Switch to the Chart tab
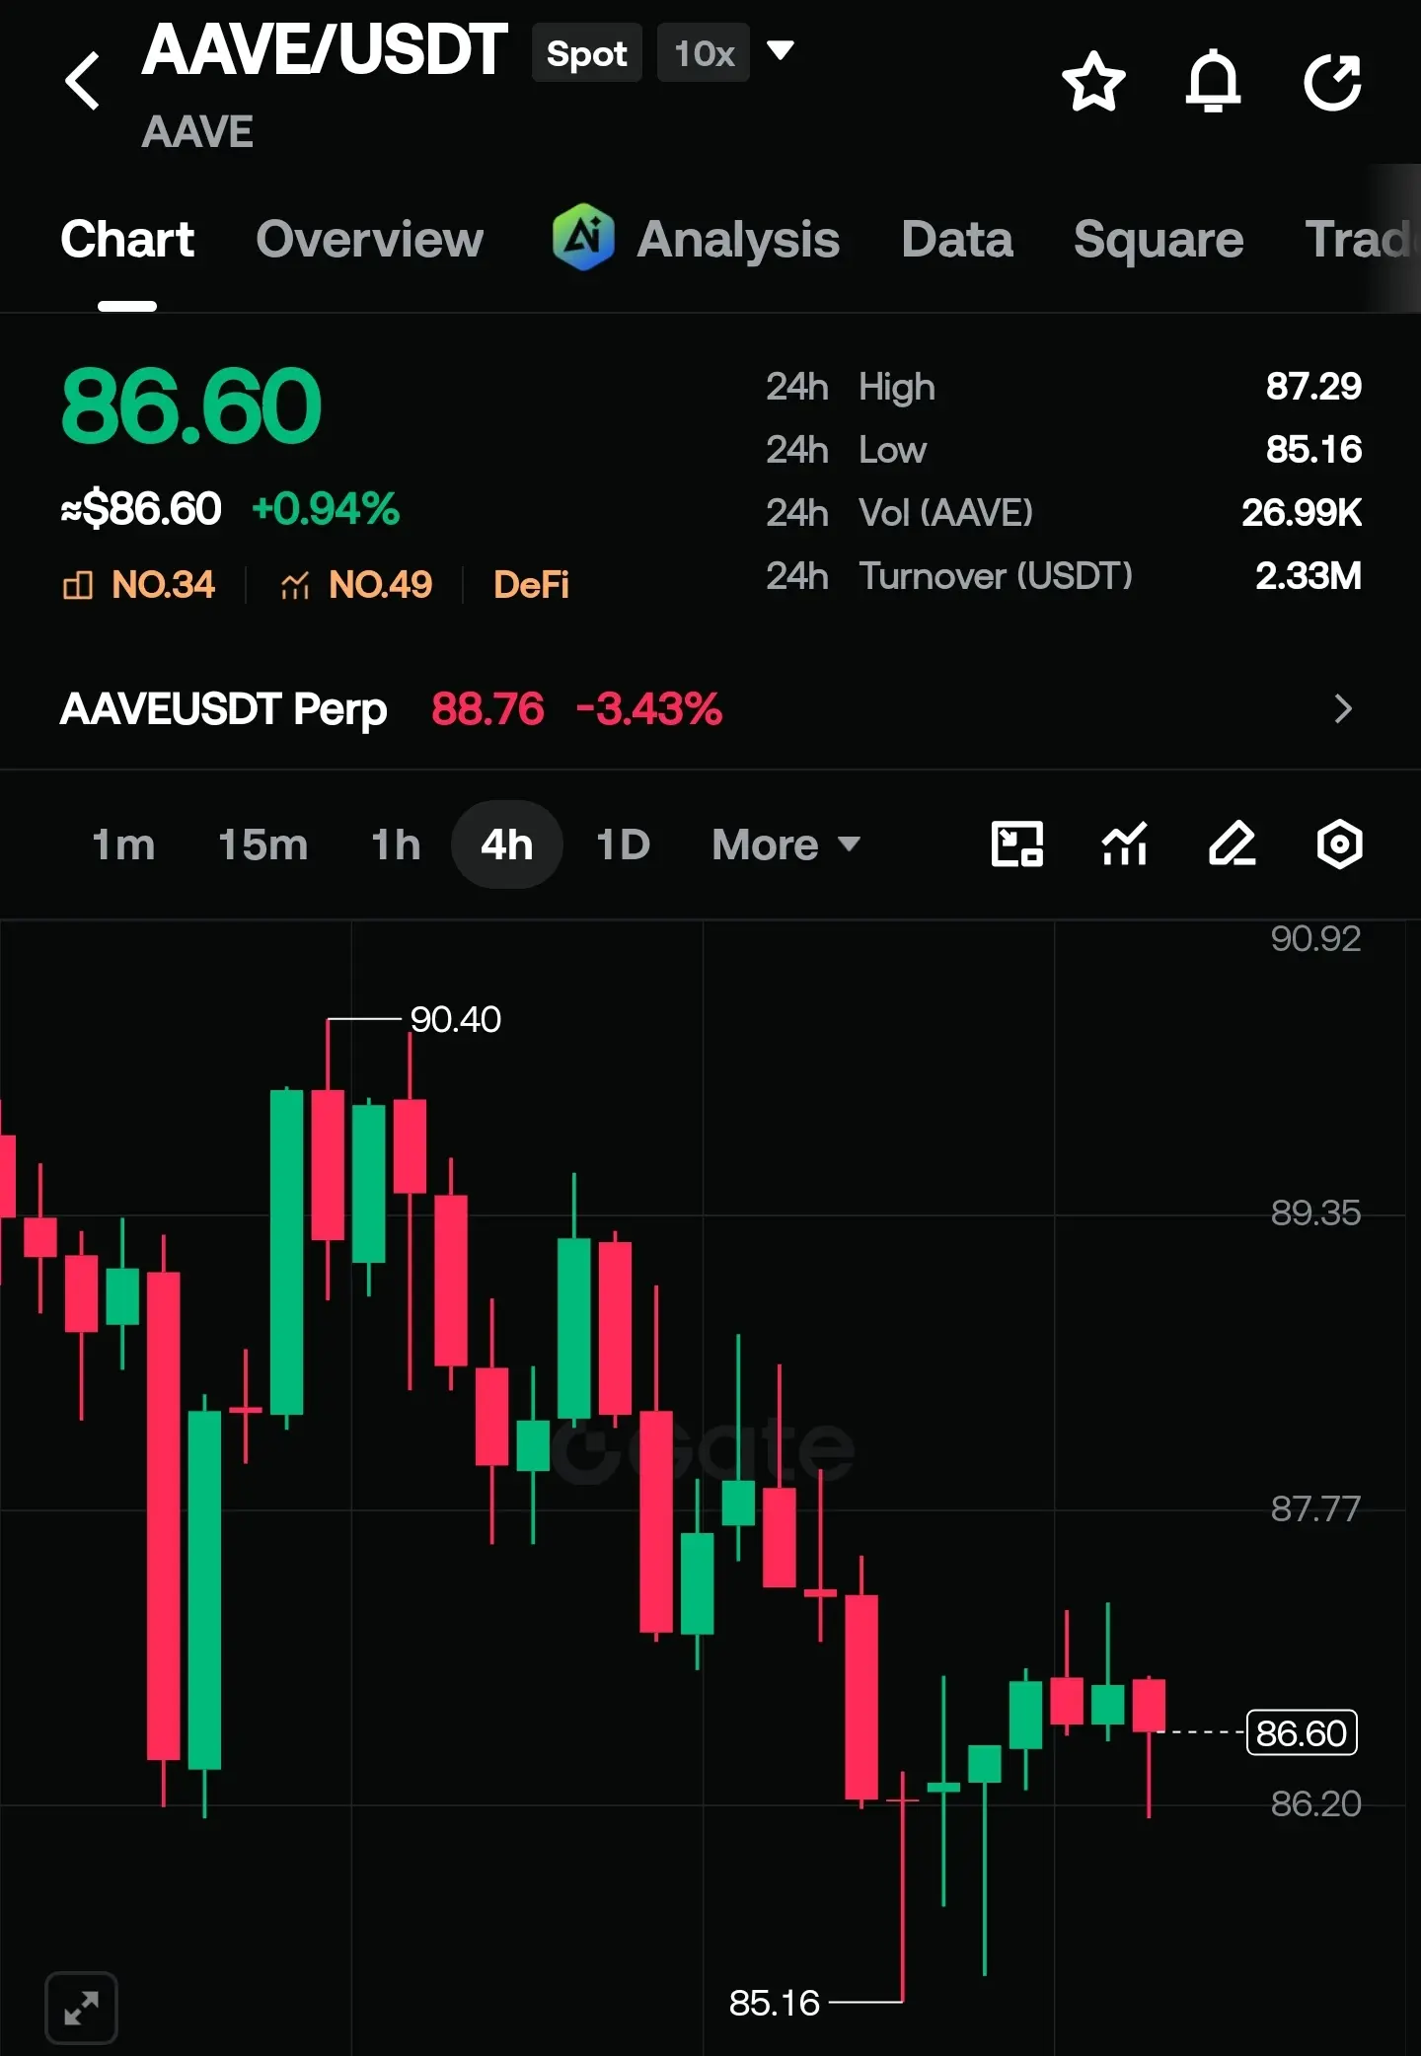The image size is (1421, 2056). [127, 239]
